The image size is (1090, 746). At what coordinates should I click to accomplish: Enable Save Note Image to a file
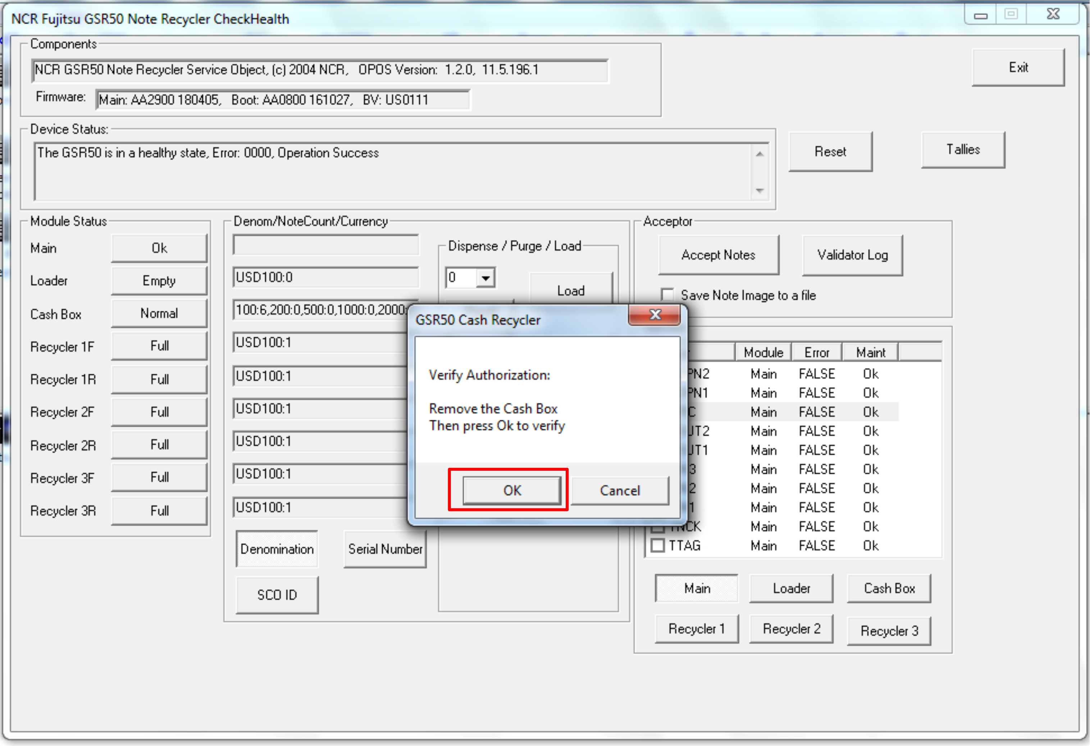coord(667,295)
